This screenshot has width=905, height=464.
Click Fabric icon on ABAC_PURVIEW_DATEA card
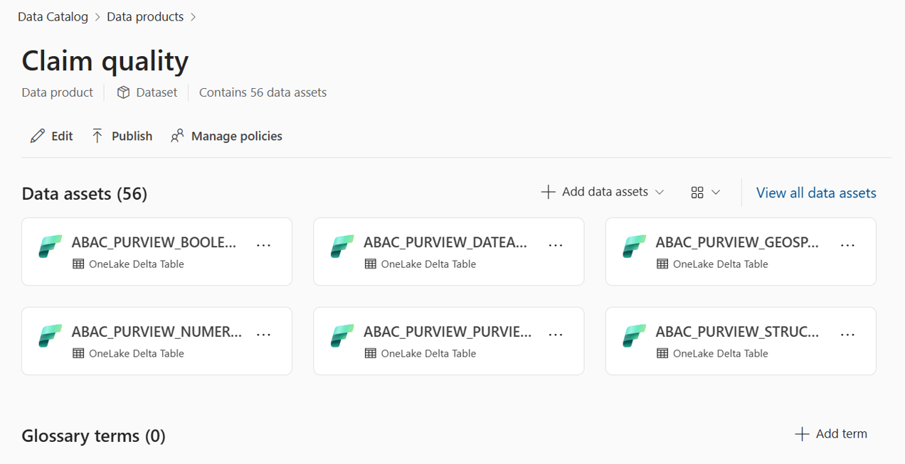pyautogui.click(x=343, y=247)
